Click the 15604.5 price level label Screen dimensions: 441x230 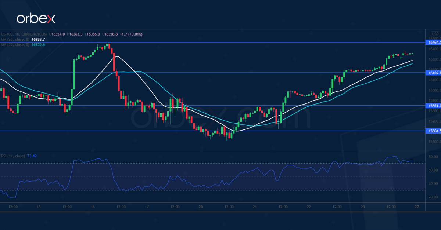(x=433, y=131)
